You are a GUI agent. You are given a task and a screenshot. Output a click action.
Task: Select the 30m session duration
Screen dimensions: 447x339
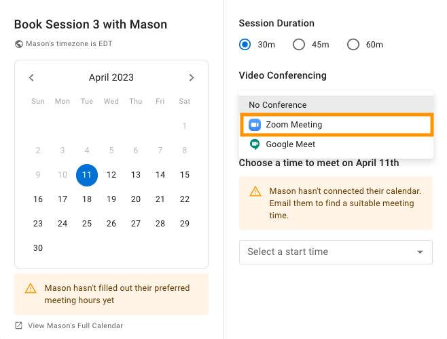[245, 44]
